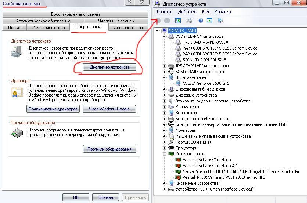Click the window icon with a green arrow next to Help
This screenshot has height=203, width=307.
click(x=209, y=21)
